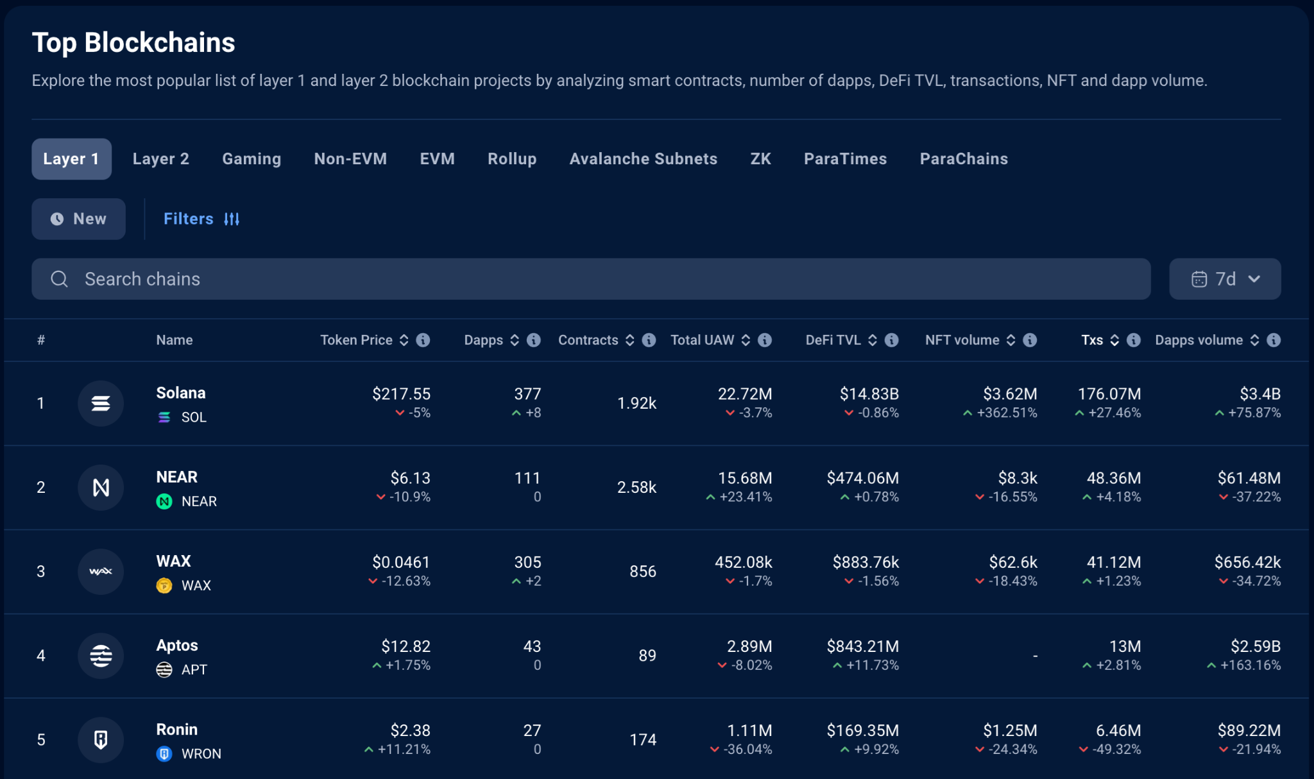Open the Solana chain page
Image resolution: width=1314 pixels, height=779 pixels.
click(x=181, y=393)
